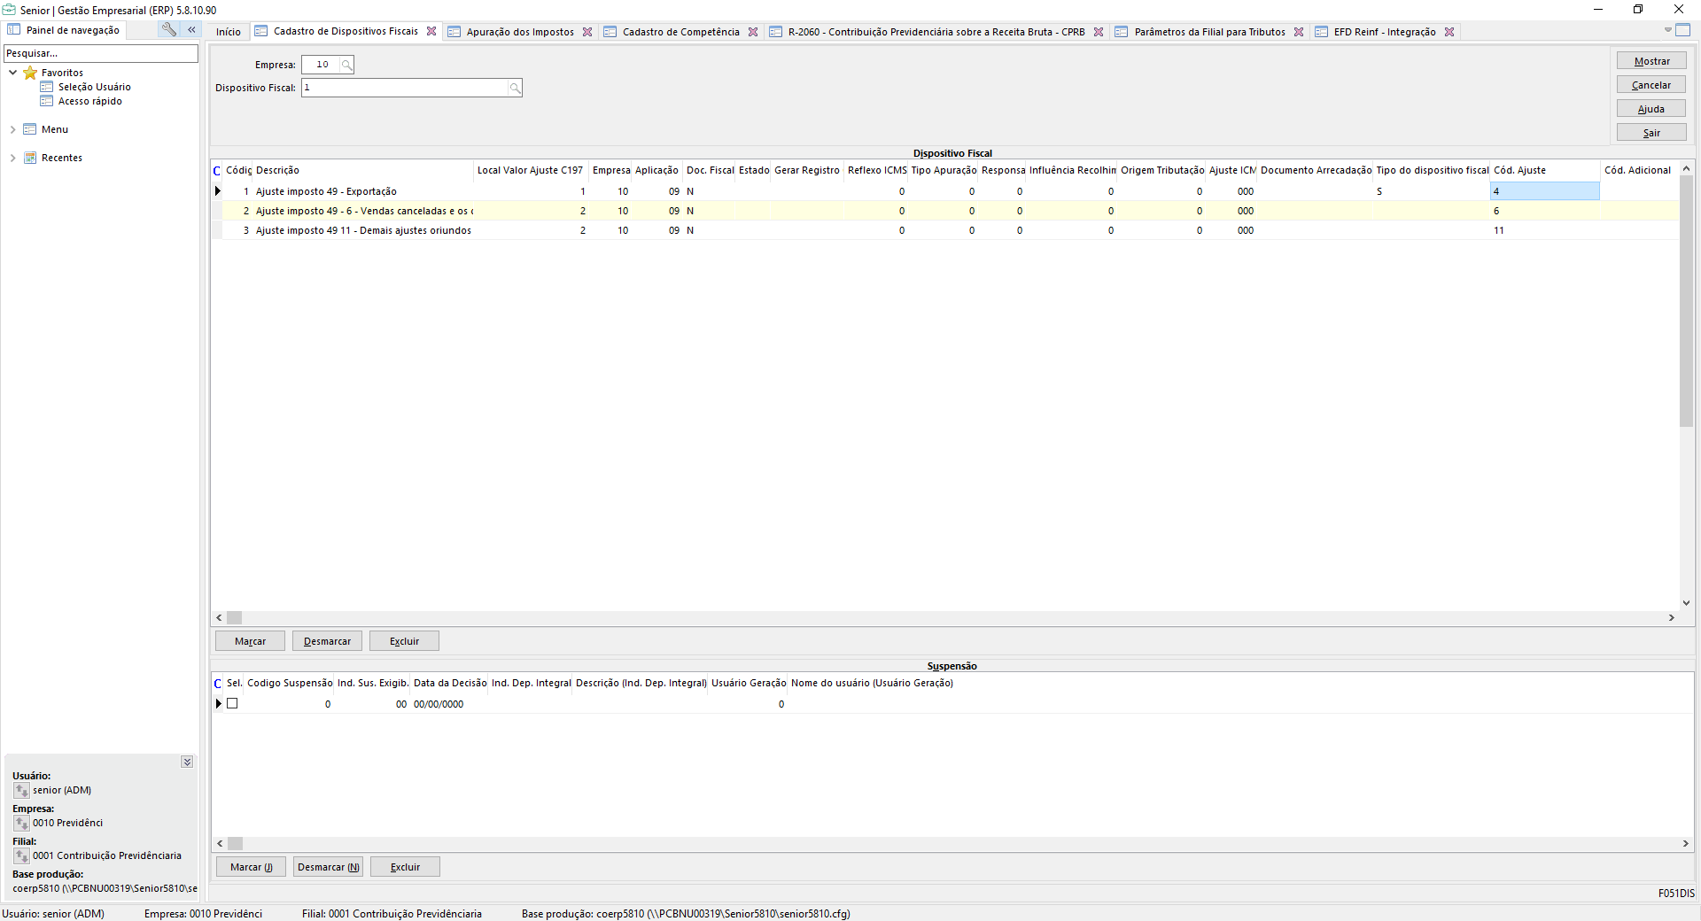Toggle the Sel. checkbox in Suspensão grid
The height and width of the screenshot is (921, 1701).
[232, 703]
